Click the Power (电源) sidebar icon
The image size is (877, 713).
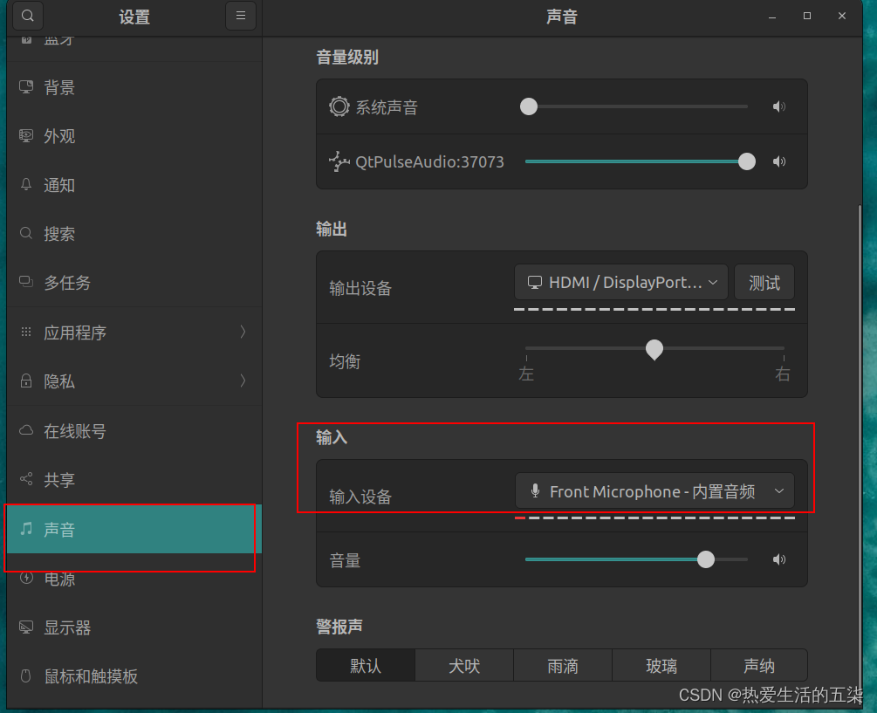25,578
